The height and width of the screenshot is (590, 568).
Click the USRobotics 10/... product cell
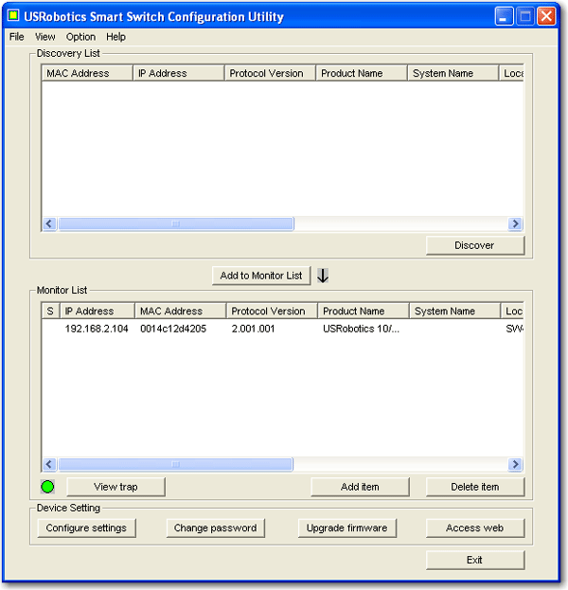tap(361, 329)
